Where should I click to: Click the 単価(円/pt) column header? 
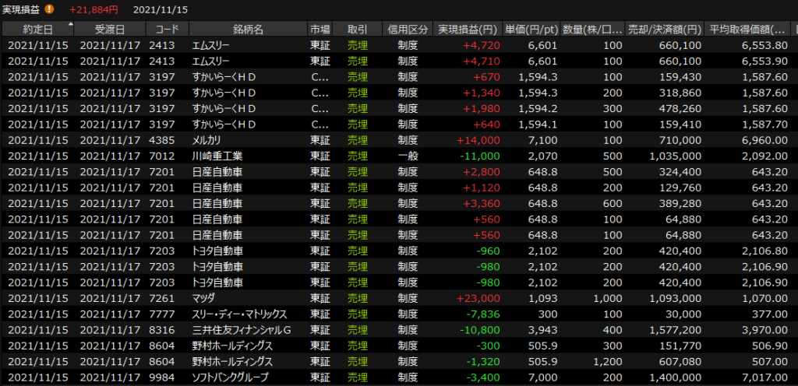coord(533,30)
